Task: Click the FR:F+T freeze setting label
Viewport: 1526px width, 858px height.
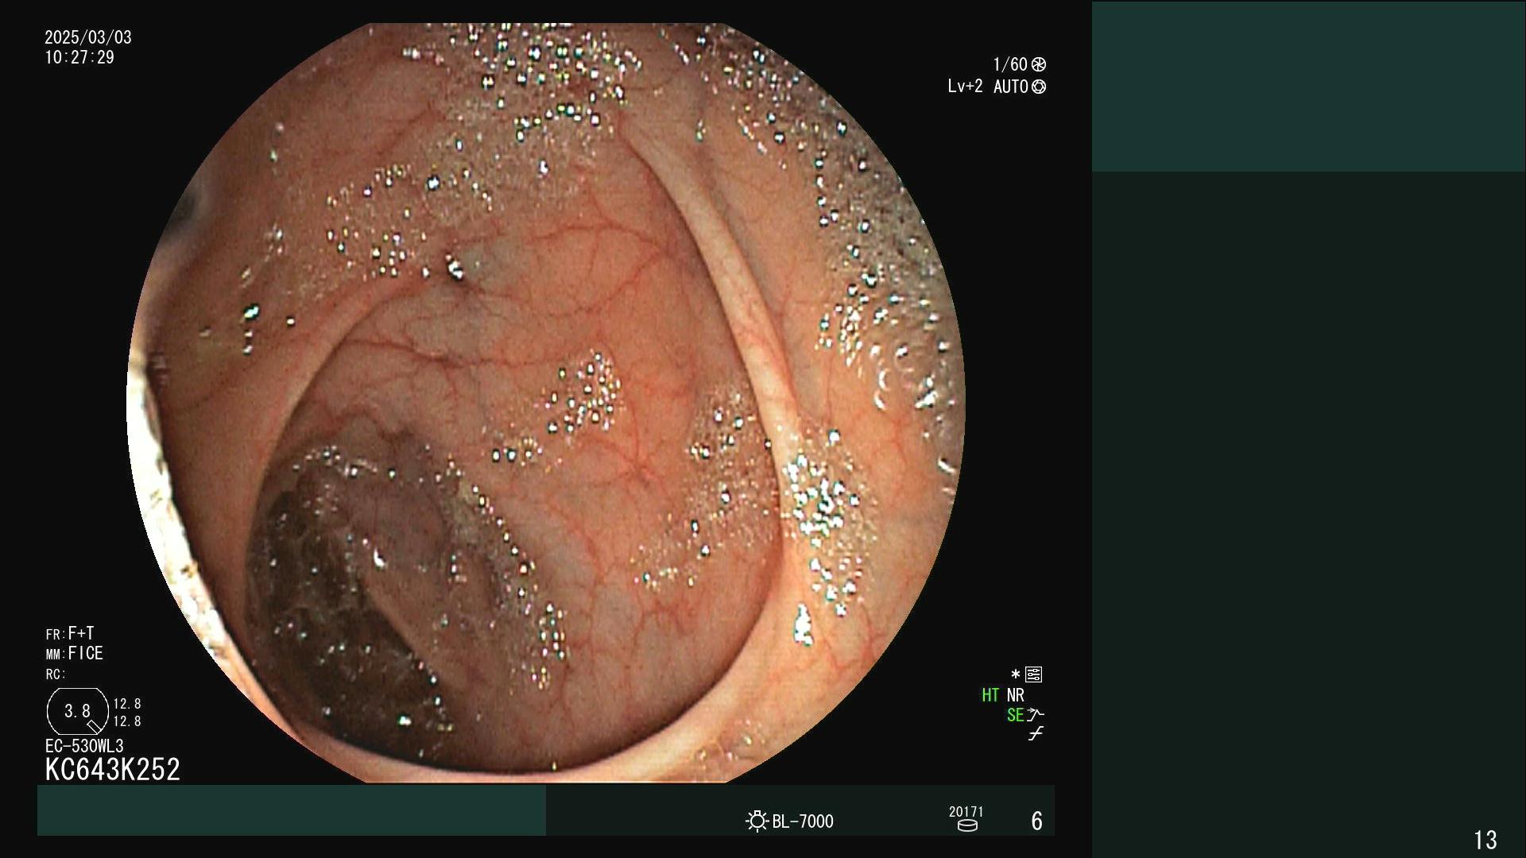Action: coord(70,633)
